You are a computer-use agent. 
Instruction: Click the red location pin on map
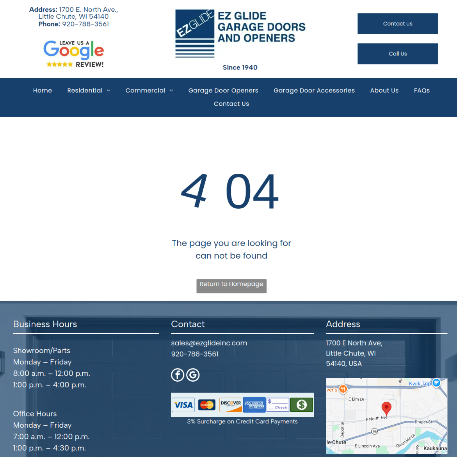(x=386, y=408)
